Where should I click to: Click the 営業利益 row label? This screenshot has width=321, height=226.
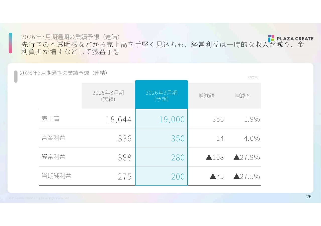click(53, 138)
